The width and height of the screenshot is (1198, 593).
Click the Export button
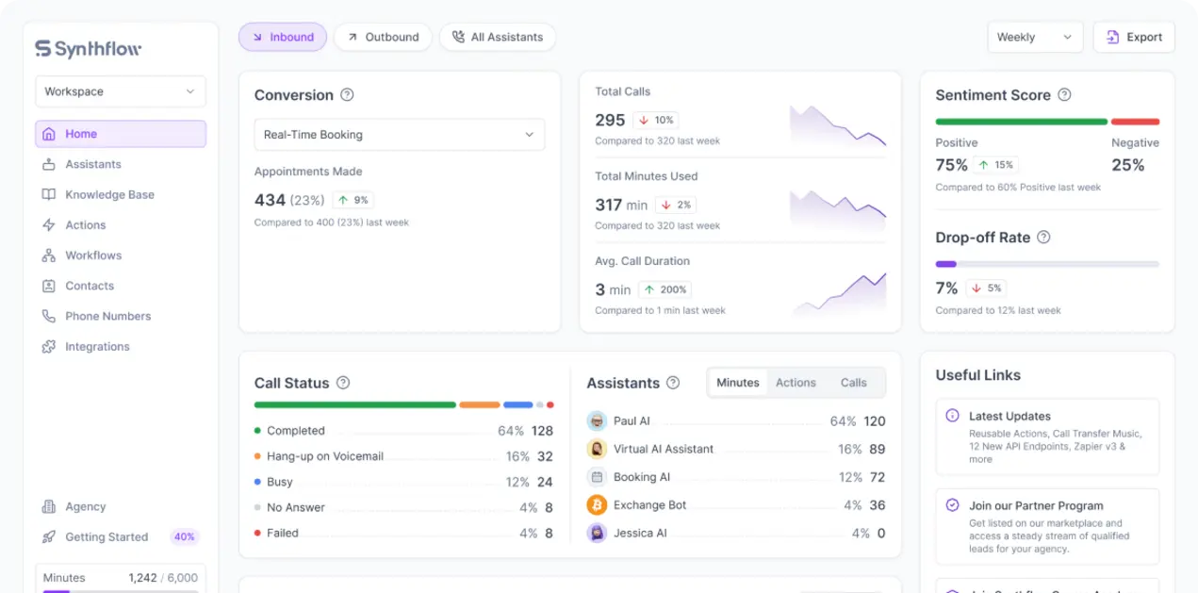click(1134, 37)
